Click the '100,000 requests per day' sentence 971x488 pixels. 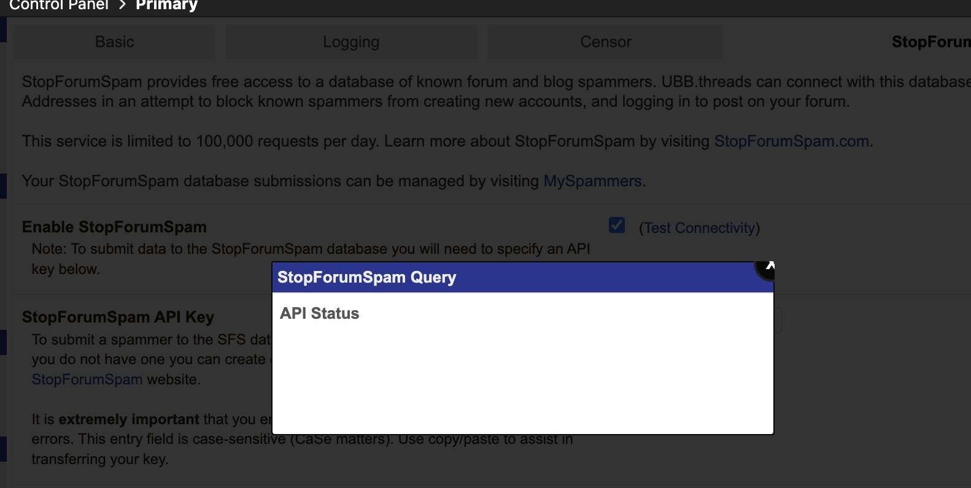[x=199, y=141]
